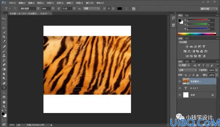The height and width of the screenshot is (127, 220).
Task: Select the Magic Wand tool
Action: [x=4, y=32]
